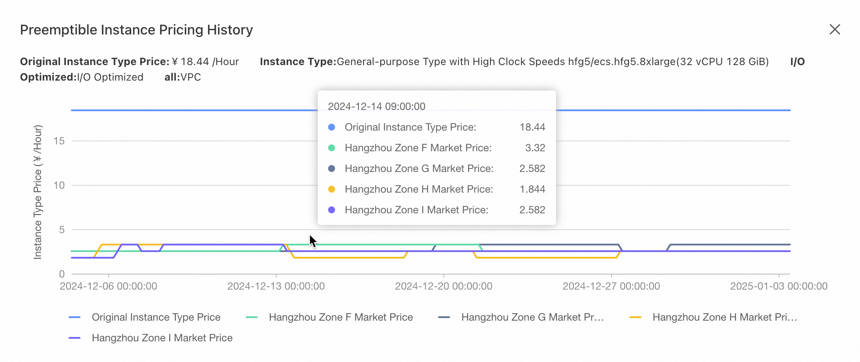
Task: Click the blue legend marker for Original Price
Action: pos(75,317)
